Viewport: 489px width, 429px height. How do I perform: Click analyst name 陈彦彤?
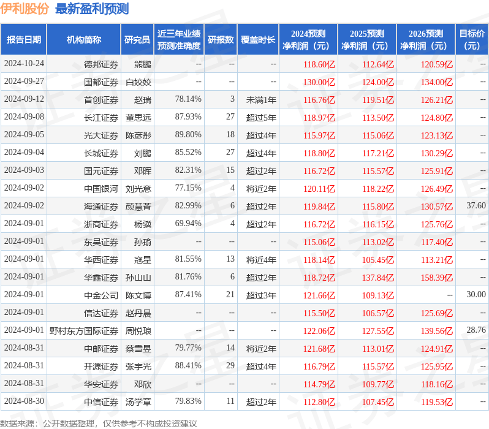(x=138, y=135)
